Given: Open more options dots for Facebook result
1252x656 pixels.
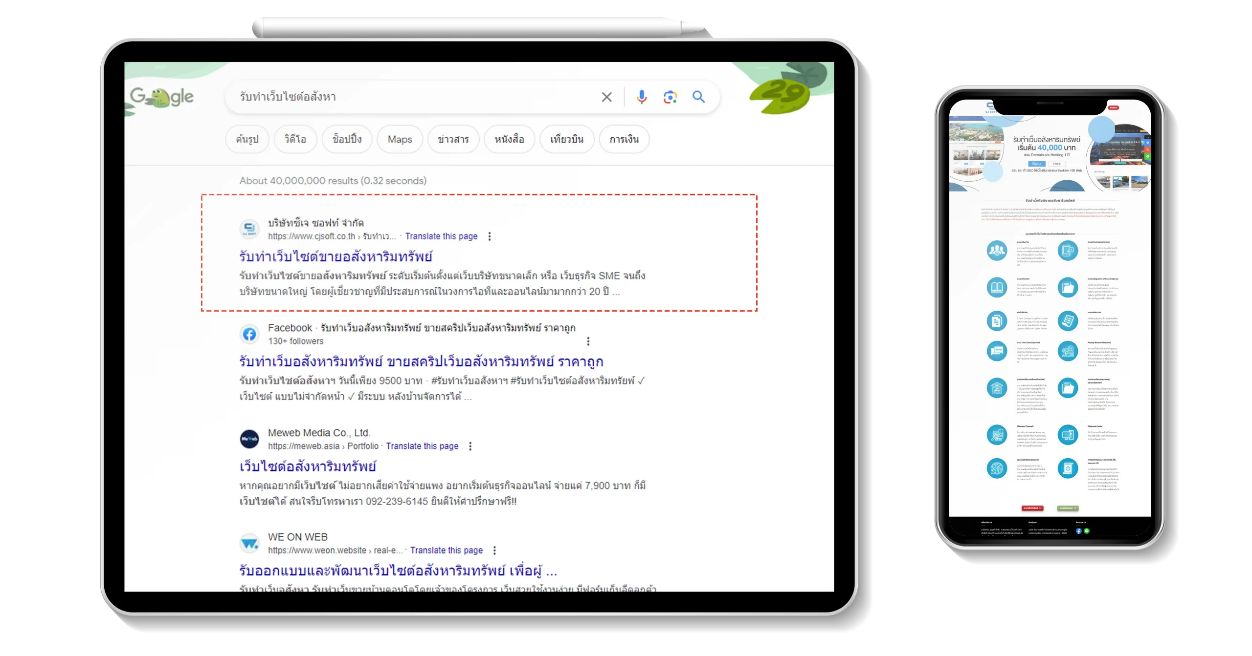Looking at the screenshot, I should [588, 341].
